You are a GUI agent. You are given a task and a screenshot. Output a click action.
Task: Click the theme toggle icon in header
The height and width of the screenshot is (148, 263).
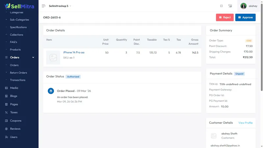230,6
